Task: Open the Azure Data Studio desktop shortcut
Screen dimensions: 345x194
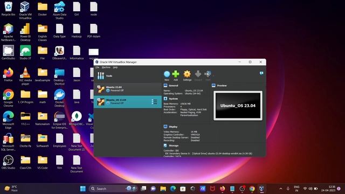Action: pyautogui.click(x=59, y=10)
